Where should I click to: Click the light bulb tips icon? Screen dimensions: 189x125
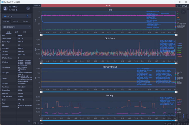[180, 6]
